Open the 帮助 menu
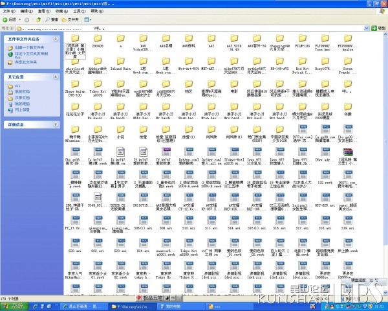The height and width of the screenshot is (311, 388). [x=97, y=11]
